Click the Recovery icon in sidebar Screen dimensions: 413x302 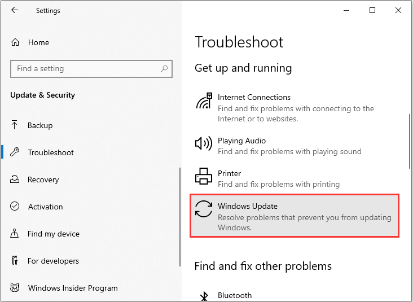coord(15,180)
